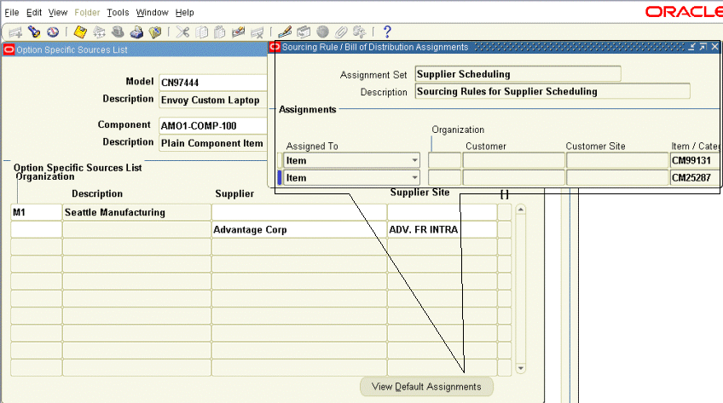The width and height of the screenshot is (723, 403).
Task: Click the CM25287 item cell
Action: [694, 177]
